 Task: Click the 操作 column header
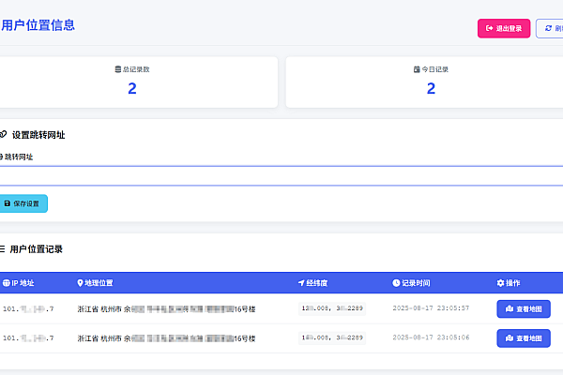512,283
